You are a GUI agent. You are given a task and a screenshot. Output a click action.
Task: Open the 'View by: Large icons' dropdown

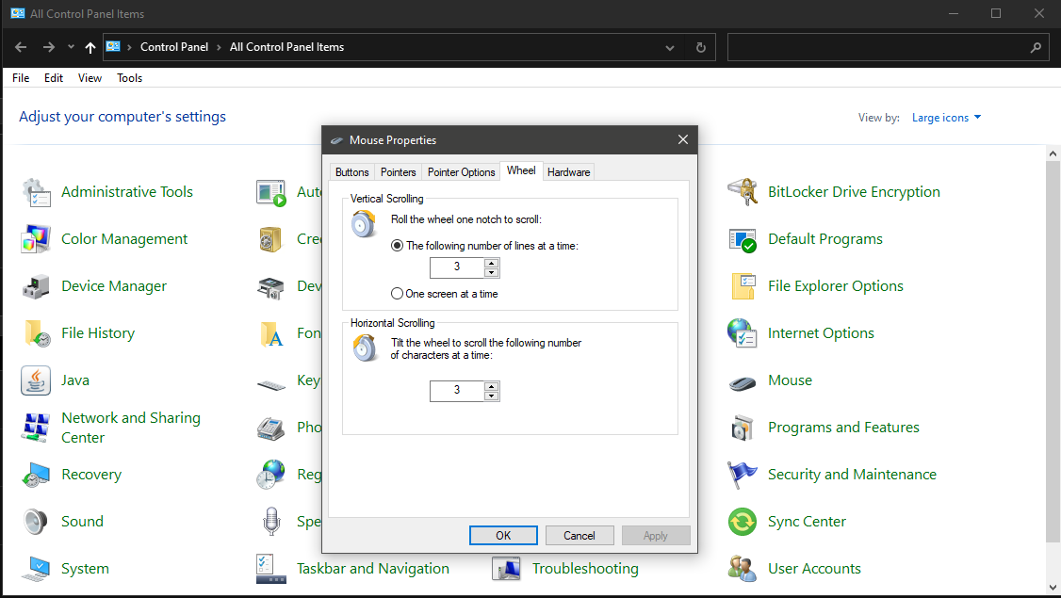(946, 118)
